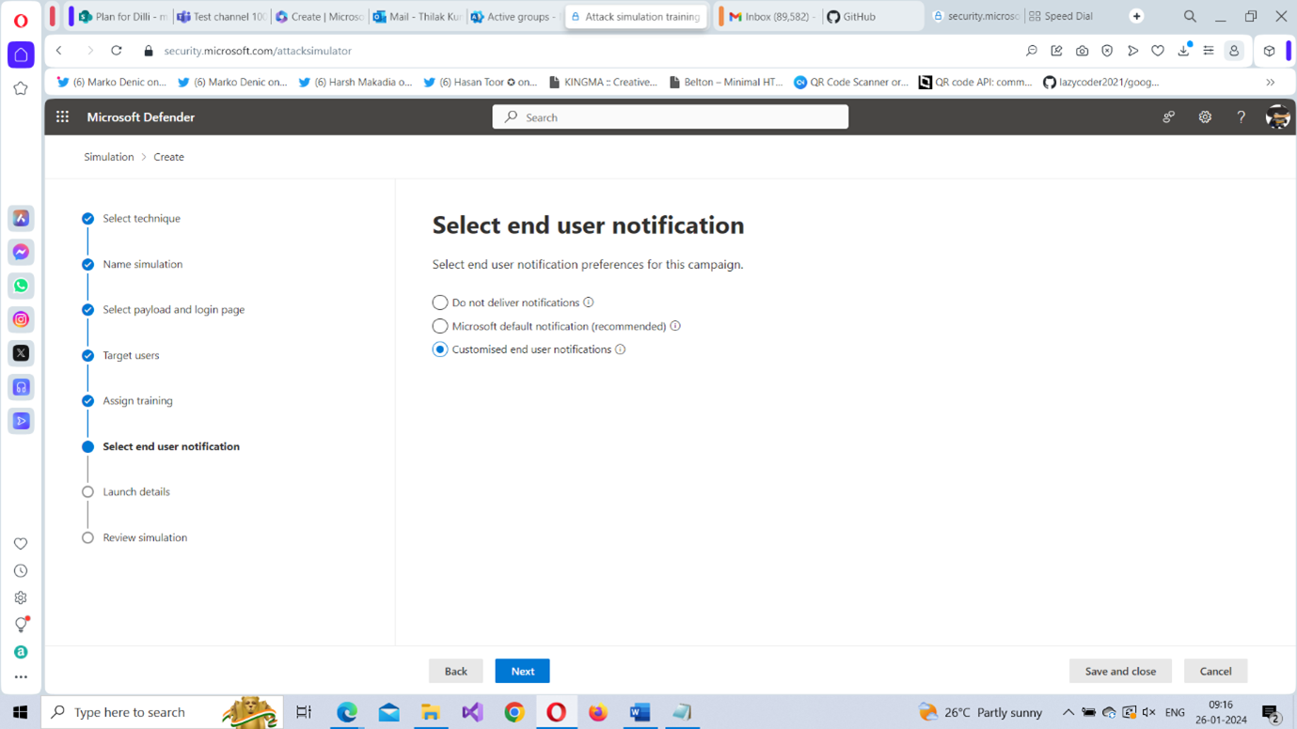Viewport: 1297px width, 729px height.
Task: Open the Microsoft Defender app launcher grid
Action: (x=62, y=117)
